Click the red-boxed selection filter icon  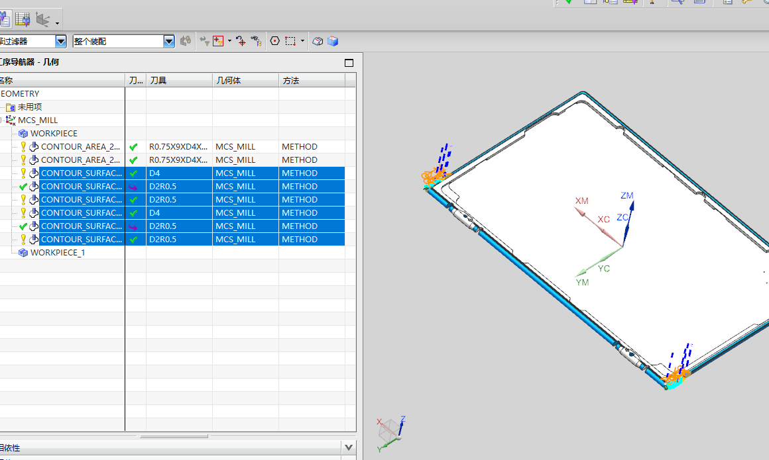tap(218, 41)
